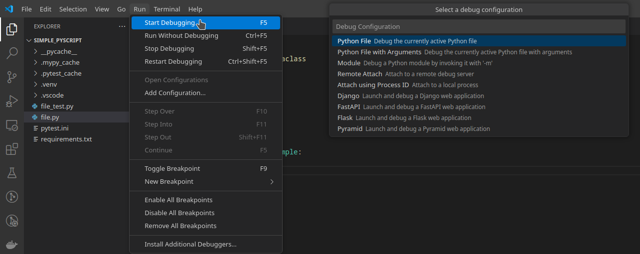Open the Selection menu
The image size is (640, 254).
click(73, 9)
